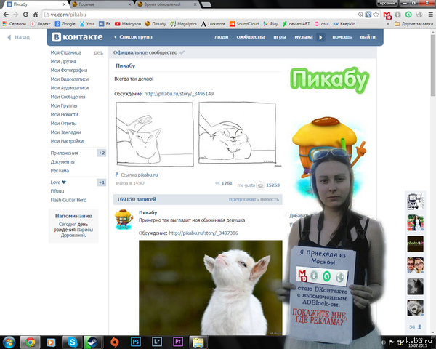
Task: Open the Пикабу avatar on second post
Action: coord(124,220)
